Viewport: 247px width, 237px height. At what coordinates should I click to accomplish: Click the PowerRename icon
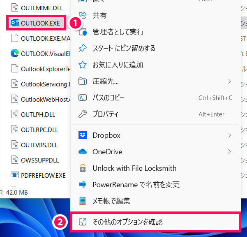pos(83,184)
